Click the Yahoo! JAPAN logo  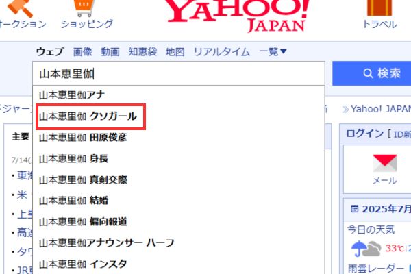click(237, 15)
